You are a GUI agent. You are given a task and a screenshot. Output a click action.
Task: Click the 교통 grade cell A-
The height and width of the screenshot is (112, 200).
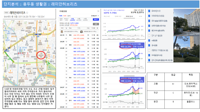(x=173, y=86)
